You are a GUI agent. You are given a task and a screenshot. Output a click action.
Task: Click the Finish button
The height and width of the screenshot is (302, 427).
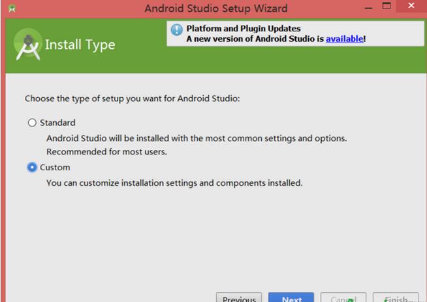(396, 297)
